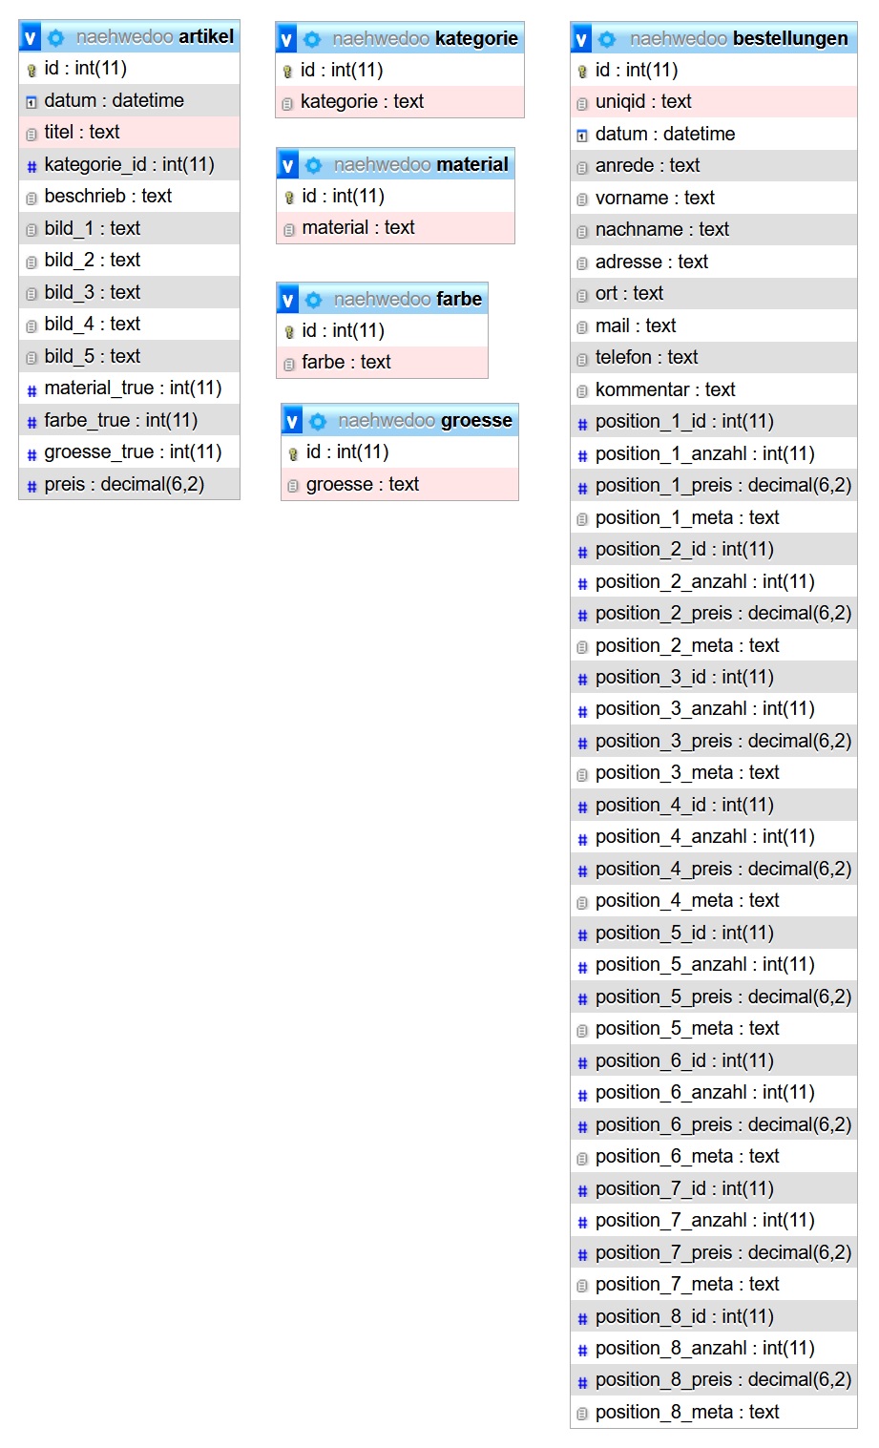The height and width of the screenshot is (1448, 879).
Task: Click the gear icon on kategorie table
Action: 312,40
